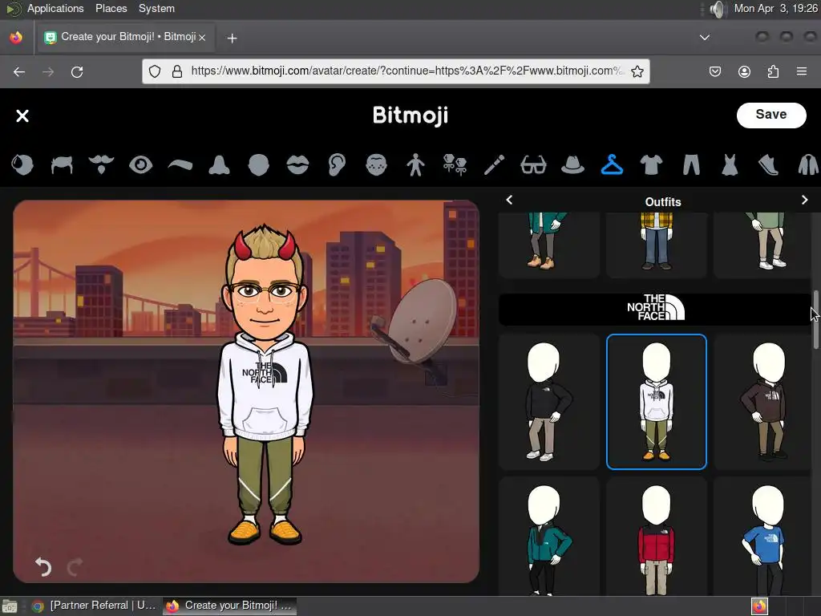Close the Bitmoji editor with X

[x=22, y=115]
